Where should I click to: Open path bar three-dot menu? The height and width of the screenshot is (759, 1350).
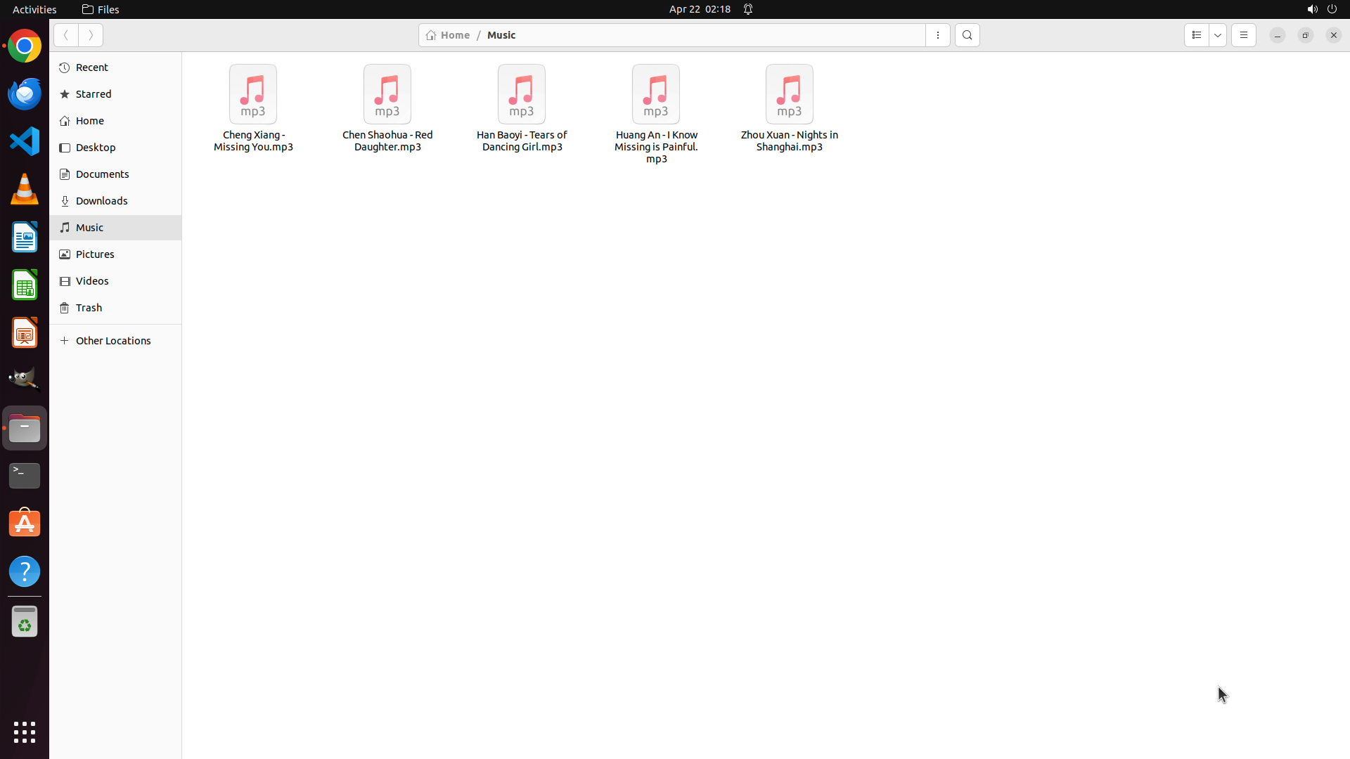937,35
